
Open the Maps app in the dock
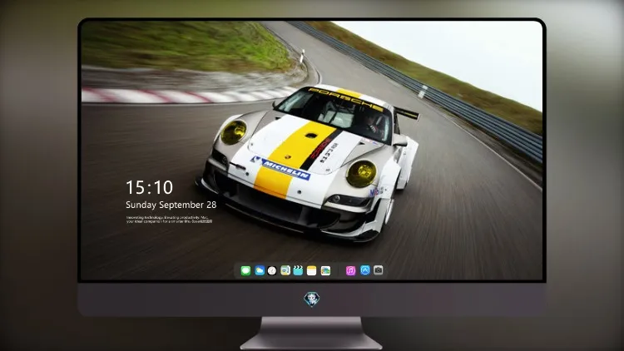point(285,270)
